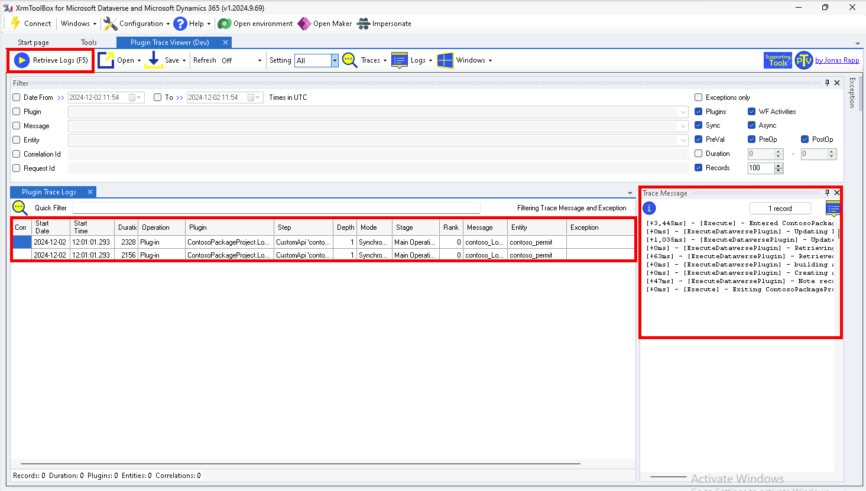Click the Open toolbar icon

point(106,60)
